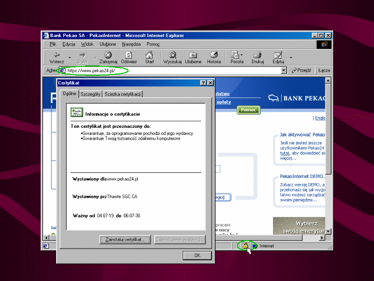Expand the Wstecz history dropdown arrow
Viewport: 374px width, 281px height.
pos(70,58)
